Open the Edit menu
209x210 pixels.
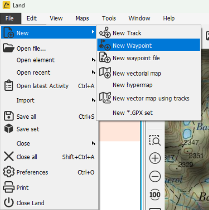click(31, 18)
